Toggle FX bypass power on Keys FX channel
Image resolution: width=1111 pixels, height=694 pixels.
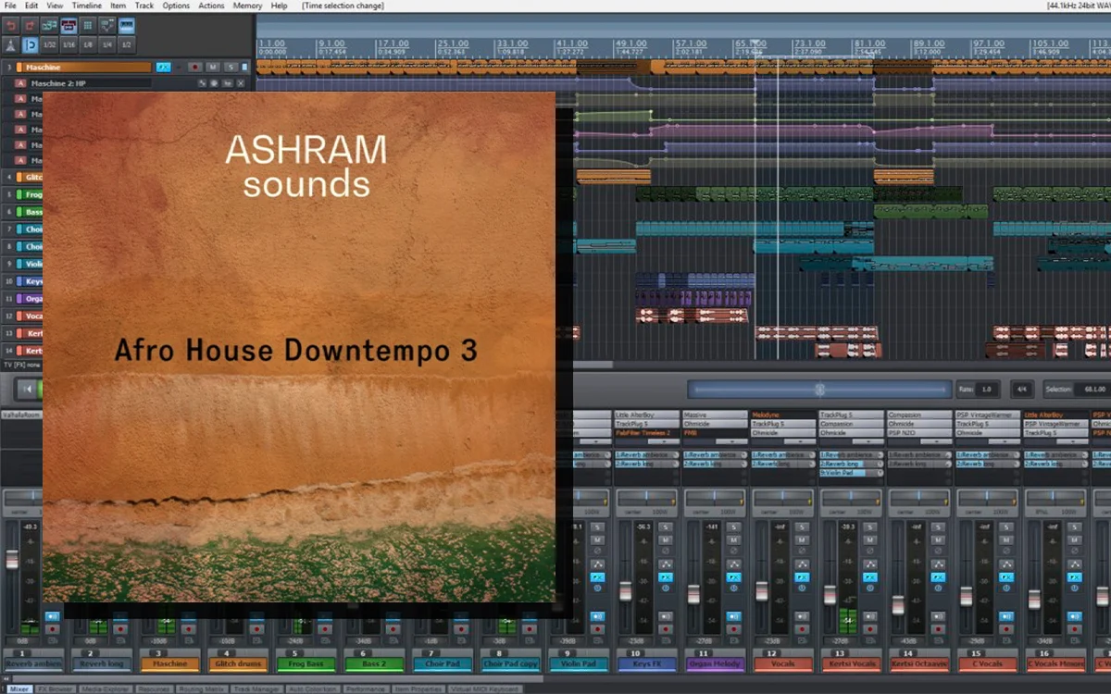pyautogui.click(x=666, y=588)
